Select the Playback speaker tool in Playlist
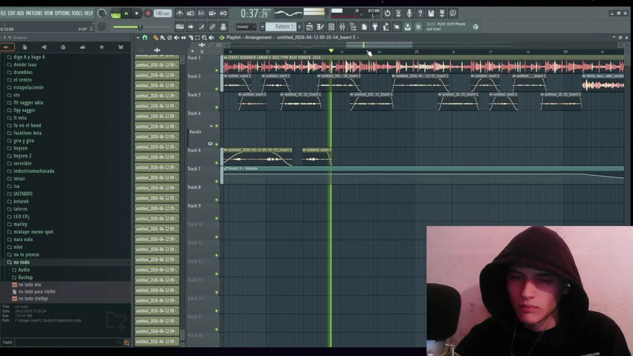Viewport: 633px width, 356px height. coord(211,38)
